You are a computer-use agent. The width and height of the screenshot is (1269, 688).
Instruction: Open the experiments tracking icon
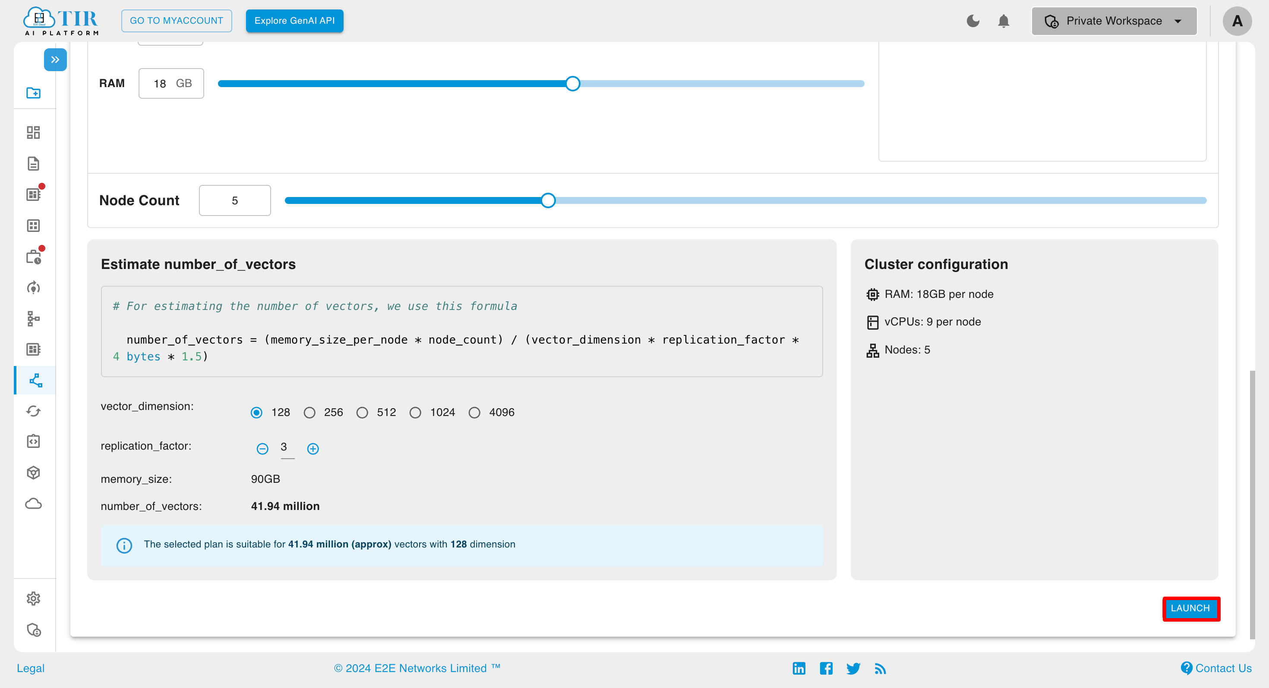34,286
